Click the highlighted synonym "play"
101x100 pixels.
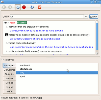click(x=57, y=73)
